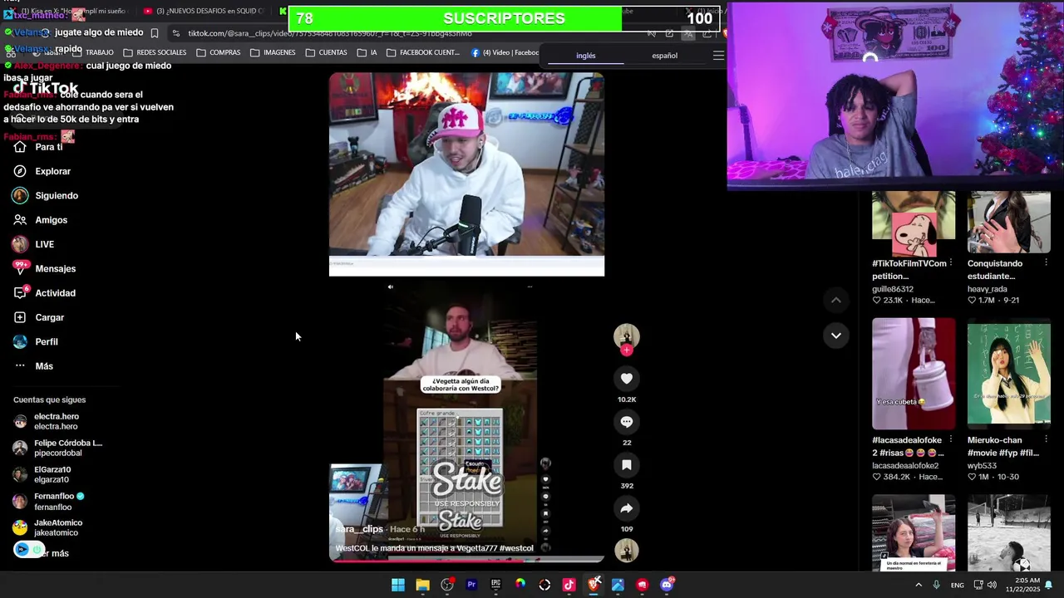
Task: Open the ENG language switcher
Action: [x=958, y=585]
